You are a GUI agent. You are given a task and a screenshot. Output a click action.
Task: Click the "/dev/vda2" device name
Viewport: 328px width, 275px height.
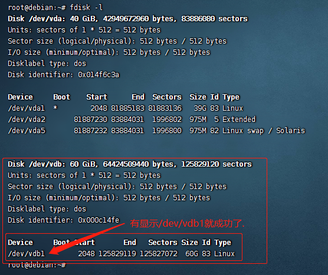27,119
